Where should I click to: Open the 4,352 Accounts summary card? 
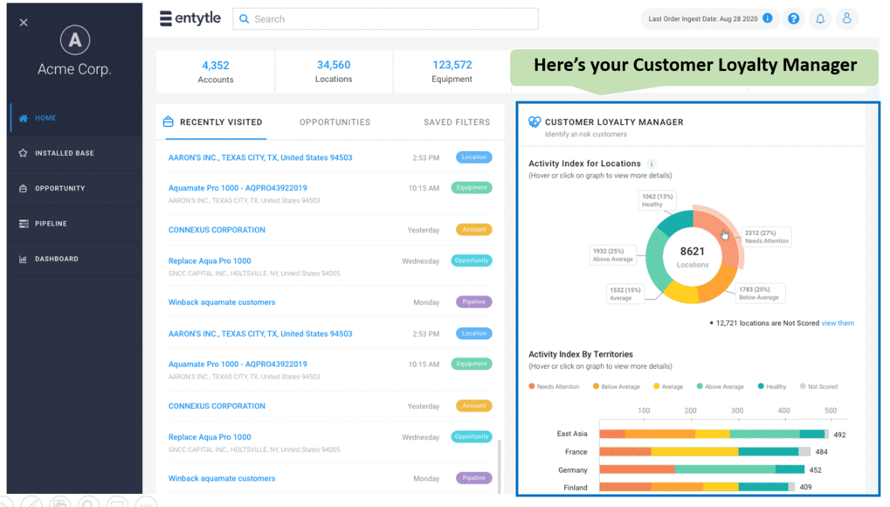[216, 72]
